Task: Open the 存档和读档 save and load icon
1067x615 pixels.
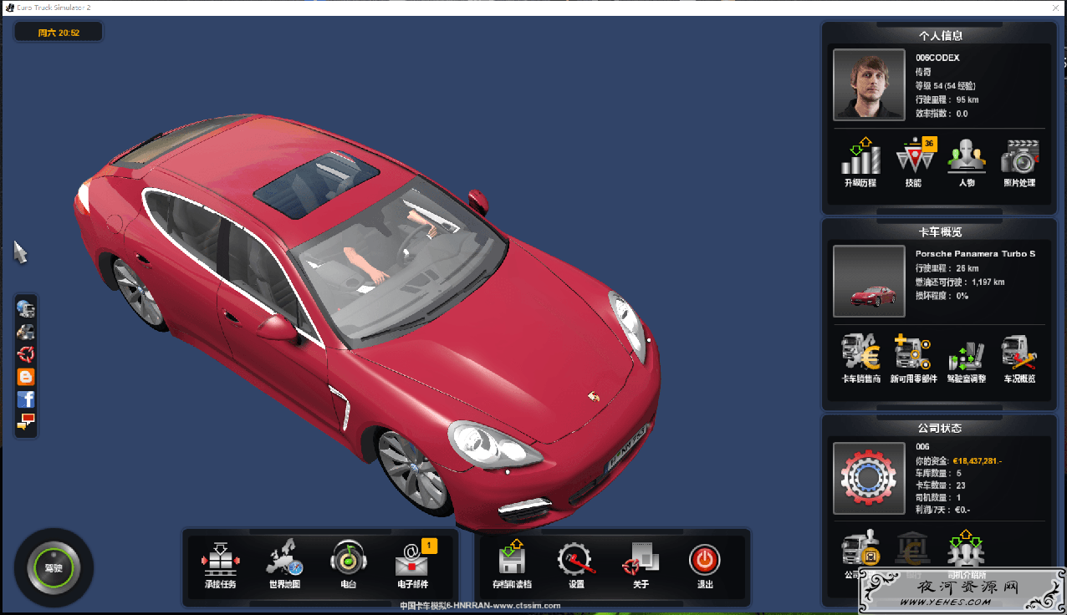Action: pyautogui.click(x=513, y=558)
